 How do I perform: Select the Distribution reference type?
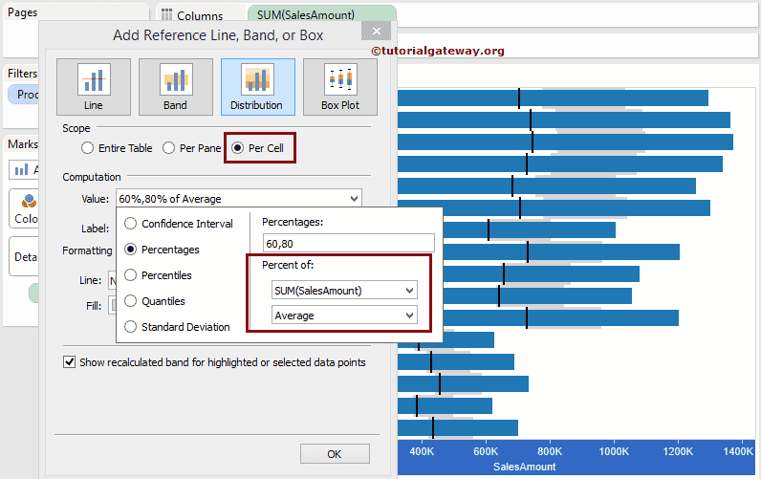point(258,87)
